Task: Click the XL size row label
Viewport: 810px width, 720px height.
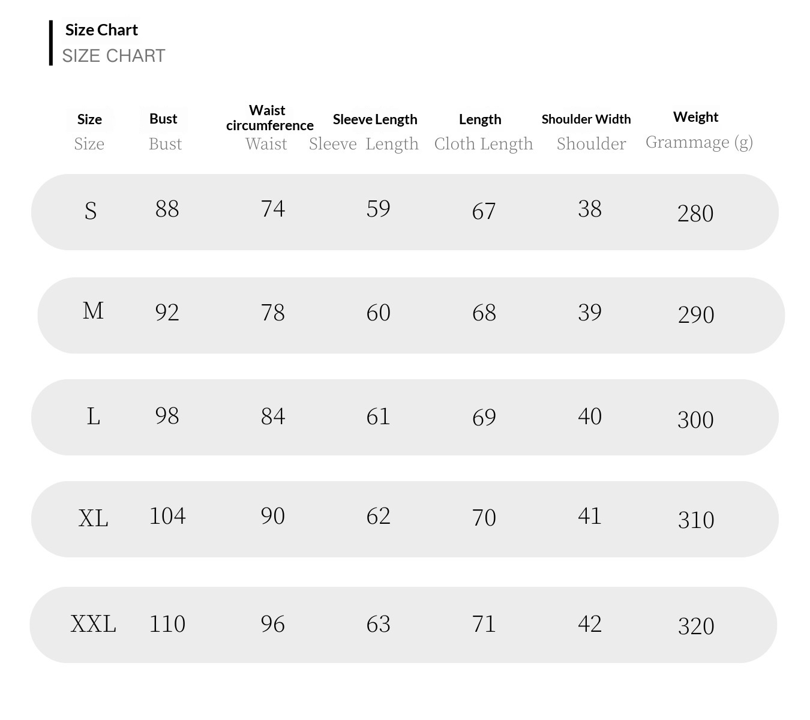Action: (x=93, y=518)
